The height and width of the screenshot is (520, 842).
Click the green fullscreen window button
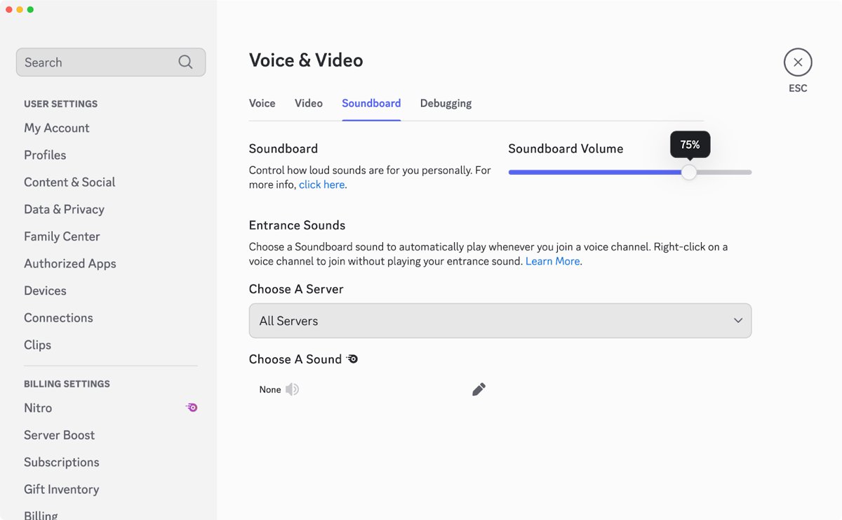[x=30, y=9]
